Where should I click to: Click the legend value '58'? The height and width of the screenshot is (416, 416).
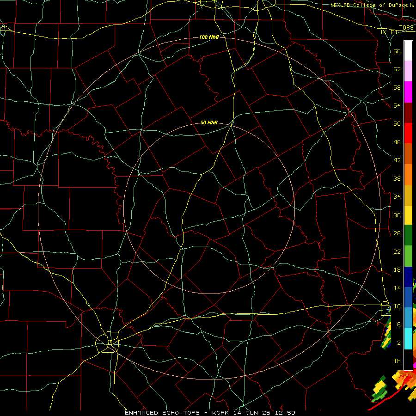coord(397,87)
